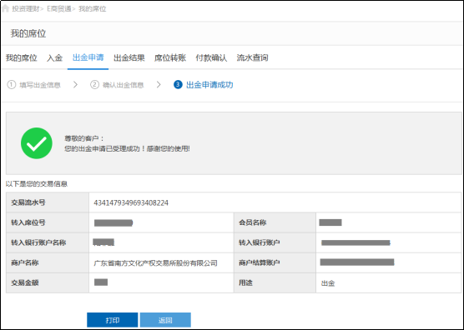Click the 会员名称 label cell
Viewport: 464px width, 330px height.
(275, 222)
